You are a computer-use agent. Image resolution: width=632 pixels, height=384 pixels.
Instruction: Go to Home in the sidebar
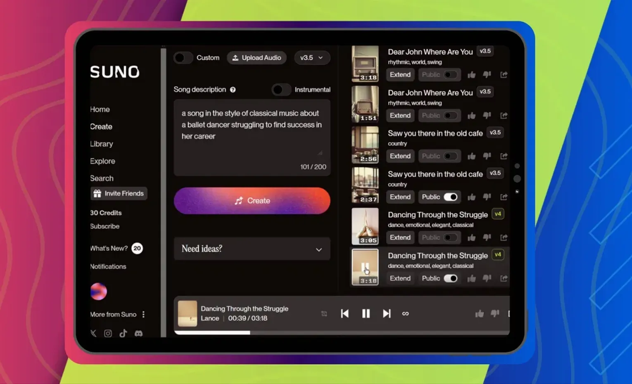[100, 109]
